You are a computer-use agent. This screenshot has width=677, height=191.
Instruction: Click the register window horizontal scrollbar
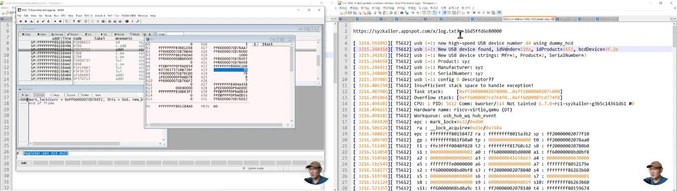(219, 124)
